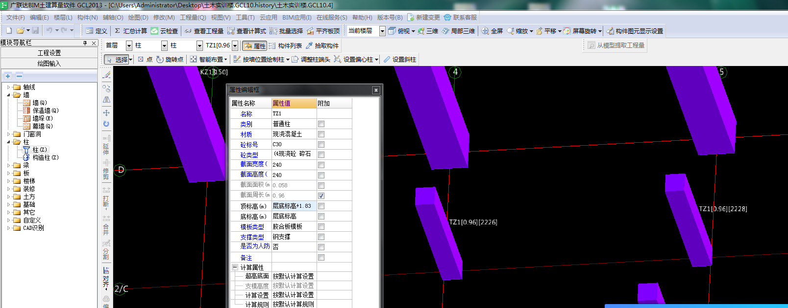Uncheck the 截面周长 additional checkbox

coord(321,196)
